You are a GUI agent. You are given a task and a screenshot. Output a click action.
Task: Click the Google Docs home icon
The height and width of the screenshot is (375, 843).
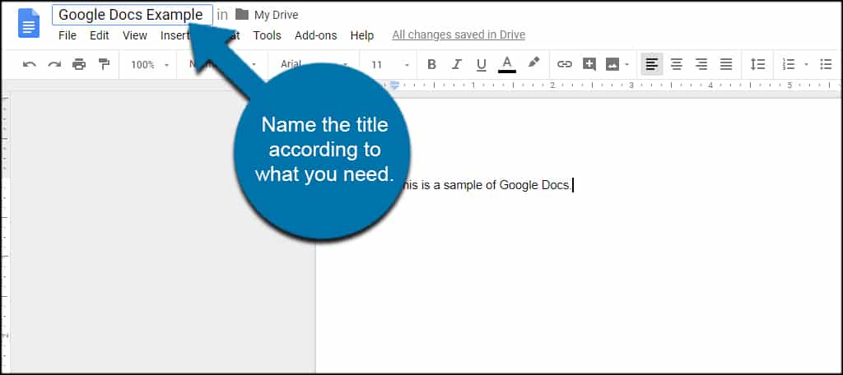pos(29,23)
